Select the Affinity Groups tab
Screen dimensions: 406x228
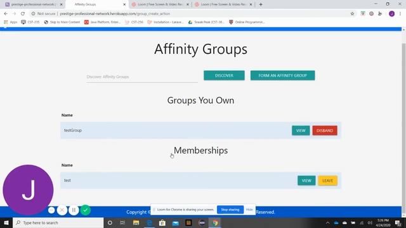[x=96, y=4]
